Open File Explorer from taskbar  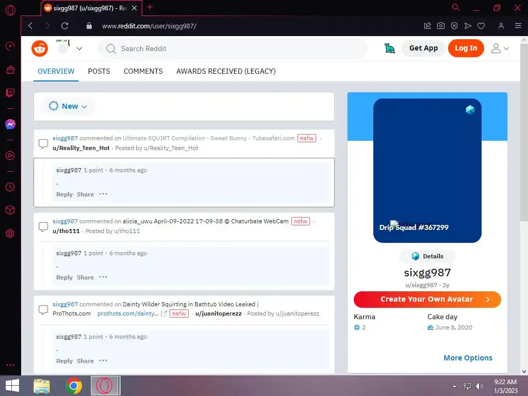[42, 386]
